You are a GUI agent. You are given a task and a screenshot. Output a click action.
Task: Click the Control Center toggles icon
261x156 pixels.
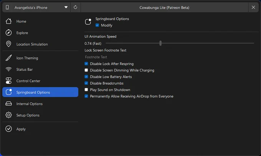pos(8,81)
